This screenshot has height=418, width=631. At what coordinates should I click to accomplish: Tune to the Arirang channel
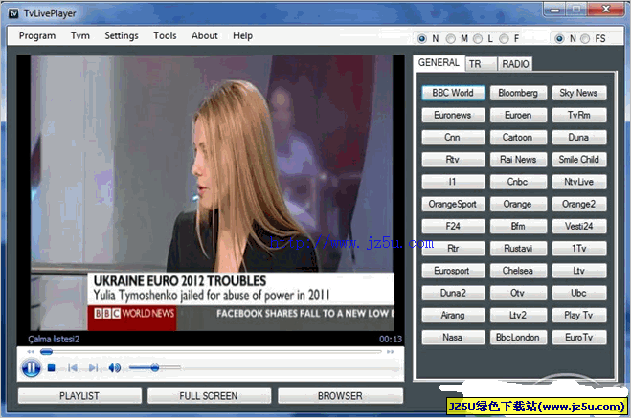coord(453,315)
